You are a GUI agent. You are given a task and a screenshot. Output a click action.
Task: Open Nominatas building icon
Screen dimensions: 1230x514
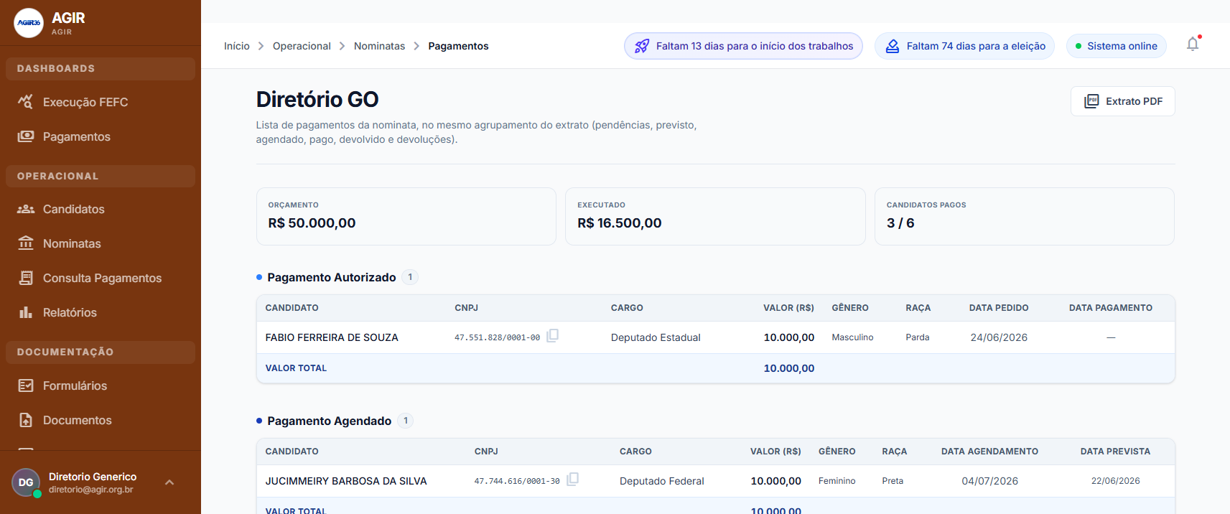26,243
